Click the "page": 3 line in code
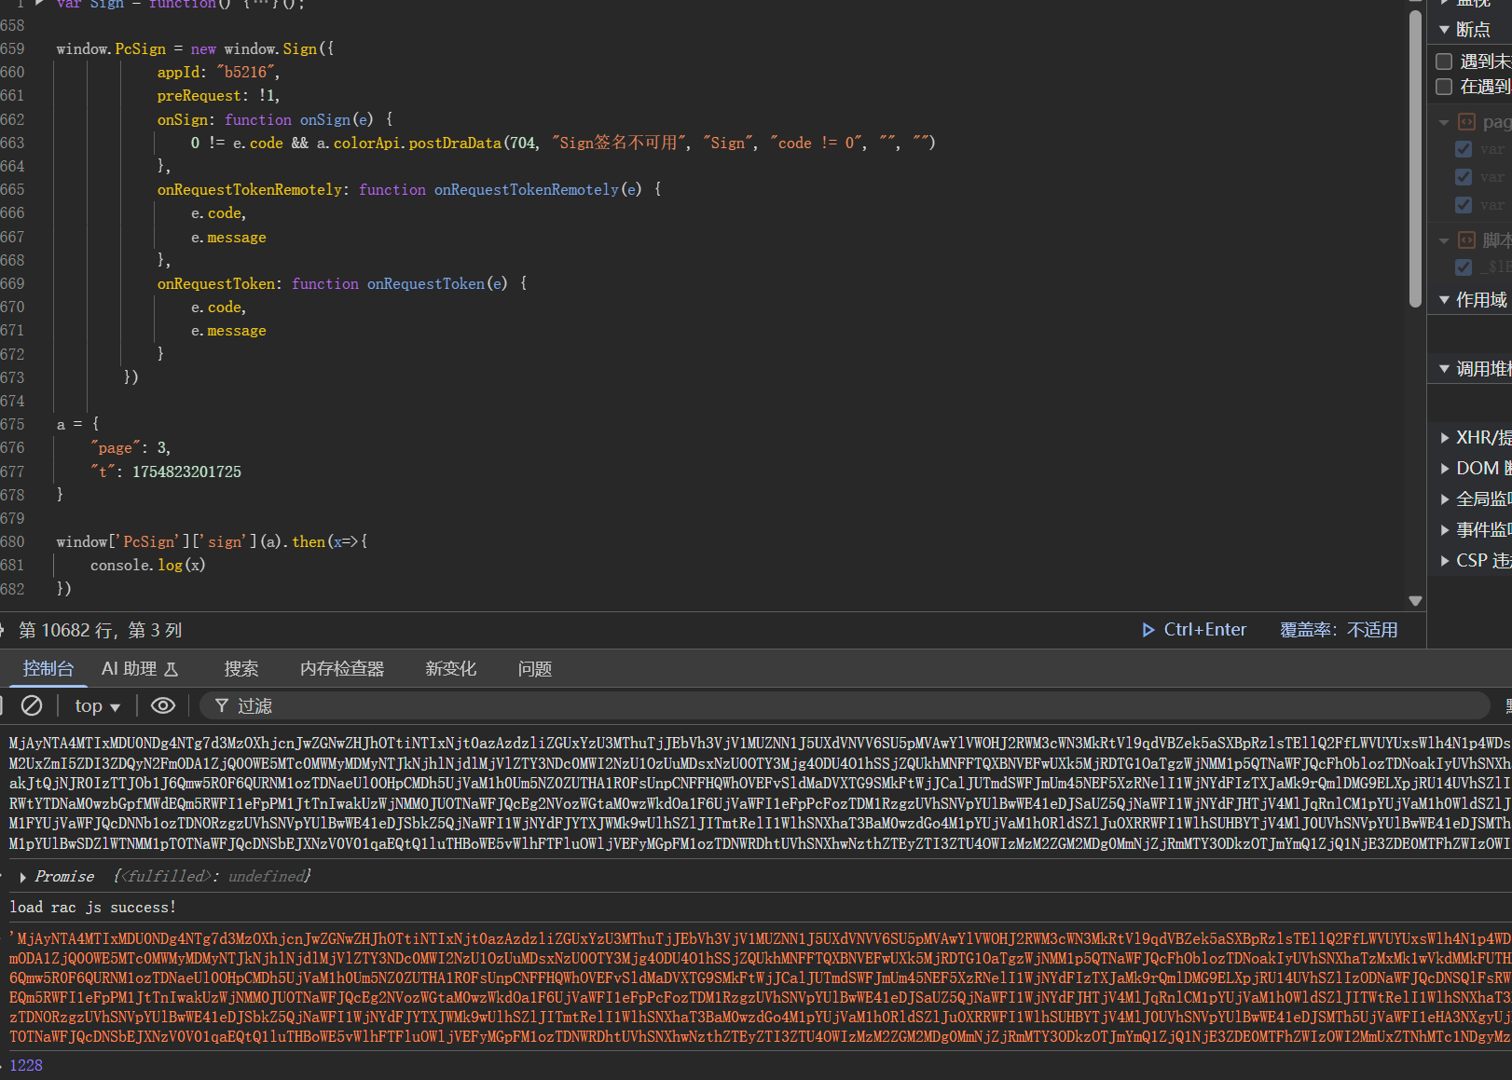The width and height of the screenshot is (1512, 1080). tap(131, 448)
